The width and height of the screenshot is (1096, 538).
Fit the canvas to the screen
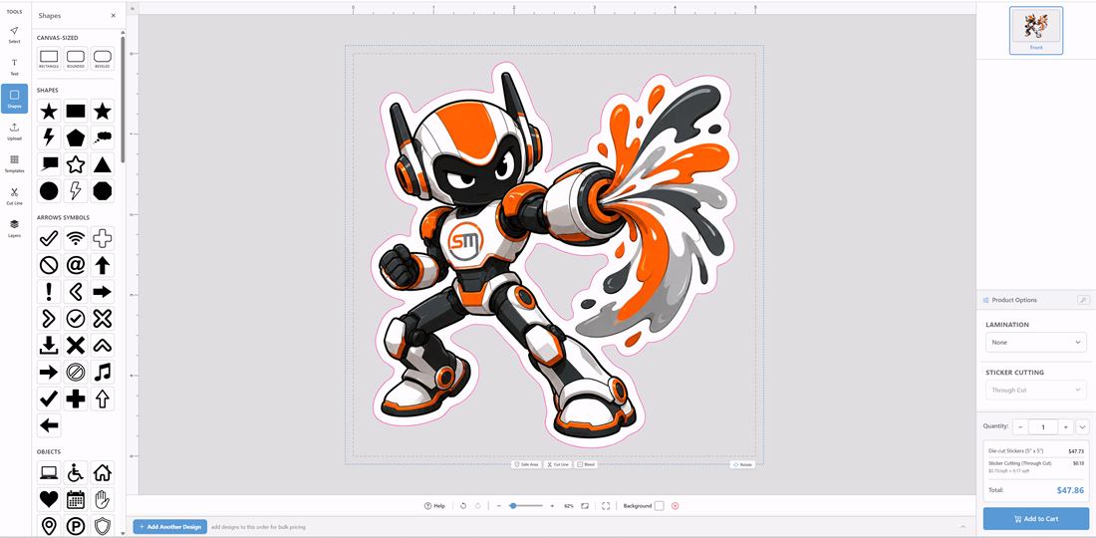(x=584, y=506)
